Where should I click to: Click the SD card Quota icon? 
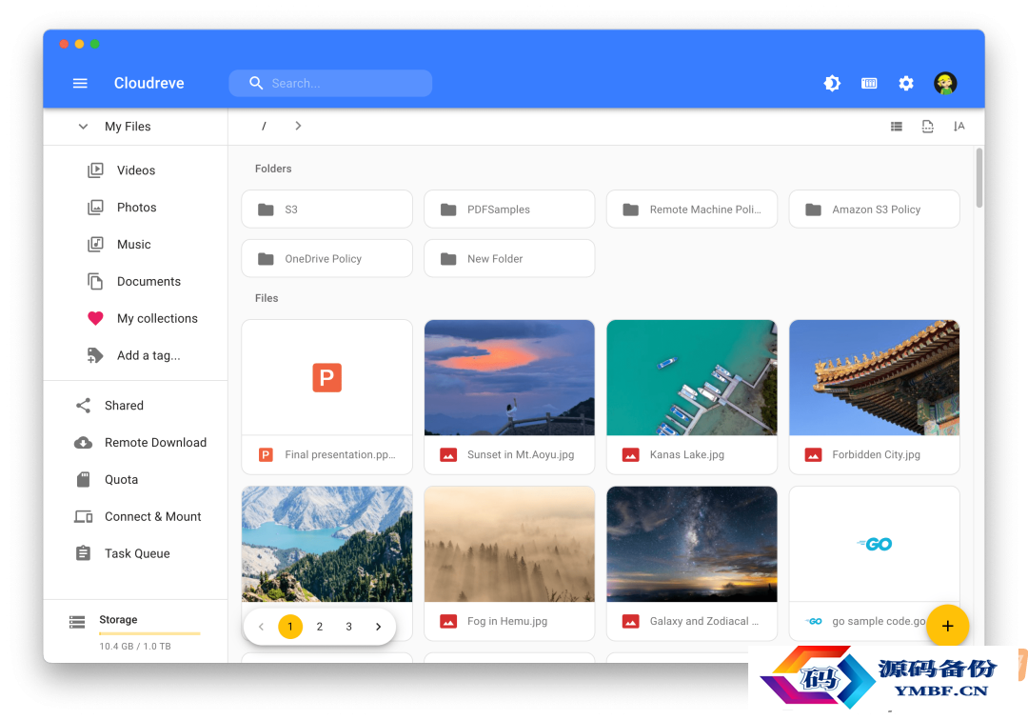coord(83,480)
